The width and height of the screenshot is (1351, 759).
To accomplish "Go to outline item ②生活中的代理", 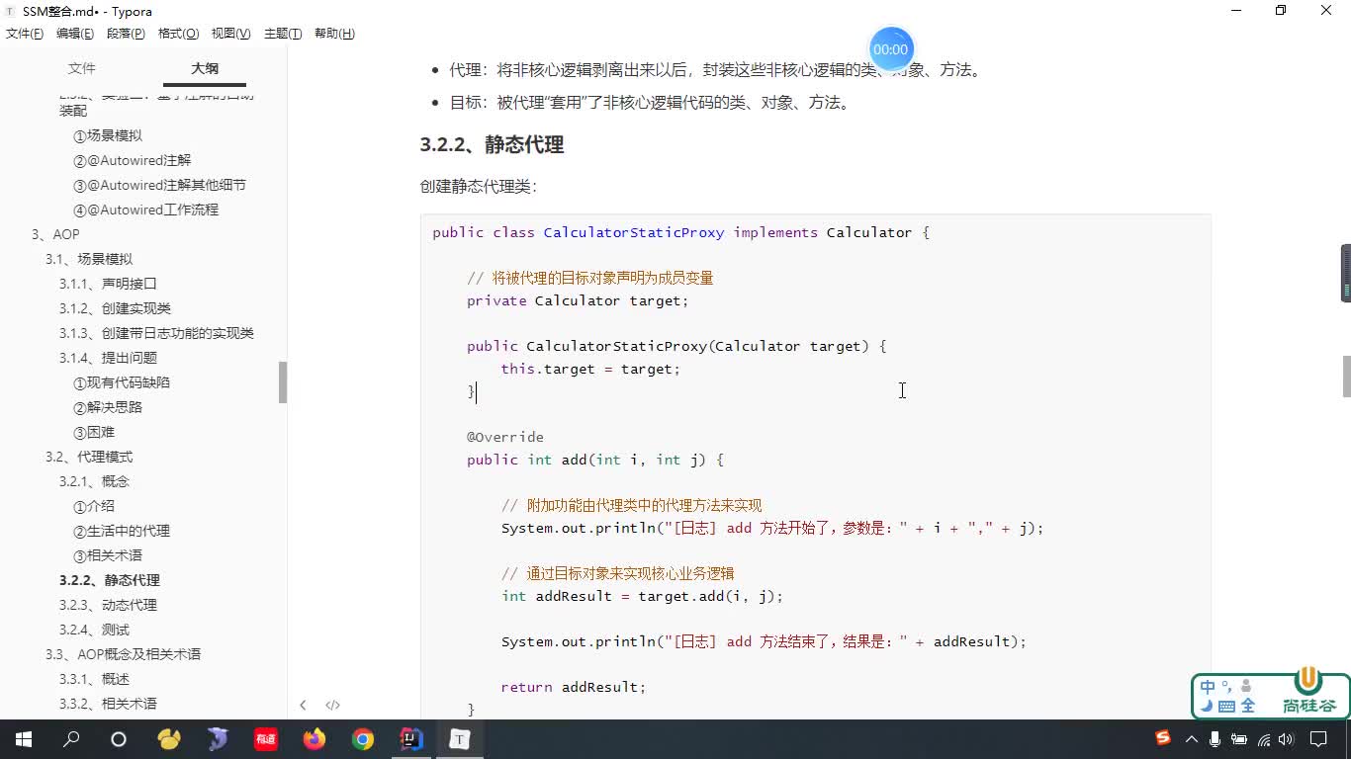I will click(122, 531).
